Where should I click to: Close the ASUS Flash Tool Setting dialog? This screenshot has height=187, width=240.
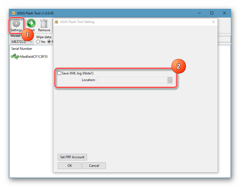(x=213, y=22)
